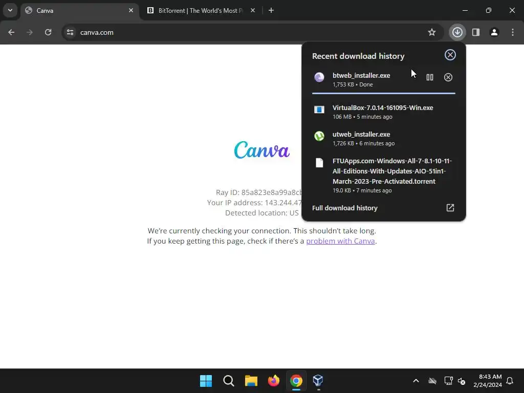Click the open-in-new-tab download history icon
Image resolution: width=524 pixels, height=393 pixels.
450,208
